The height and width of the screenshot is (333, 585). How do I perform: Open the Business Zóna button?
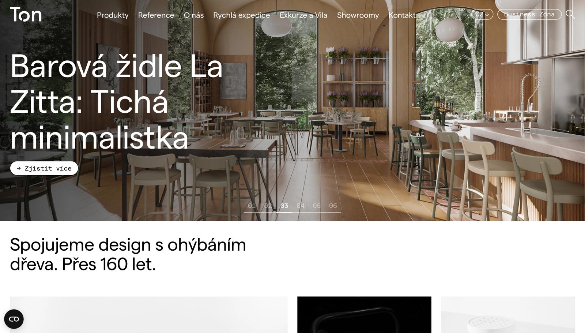tap(529, 14)
